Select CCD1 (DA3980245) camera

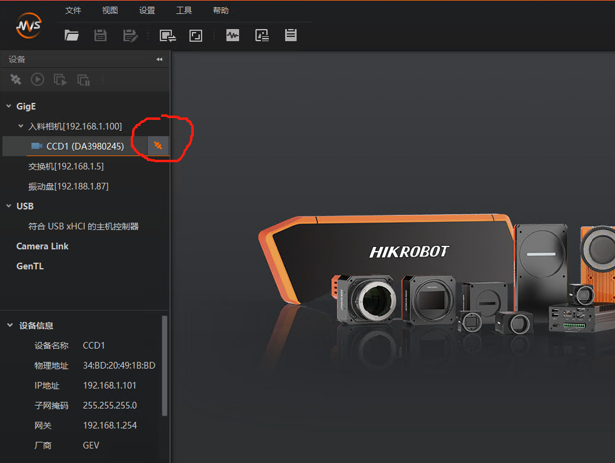coord(85,146)
